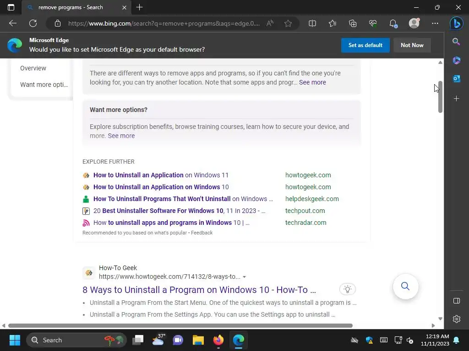View site information lock icon
The image size is (469, 351).
tap(58, 23)
